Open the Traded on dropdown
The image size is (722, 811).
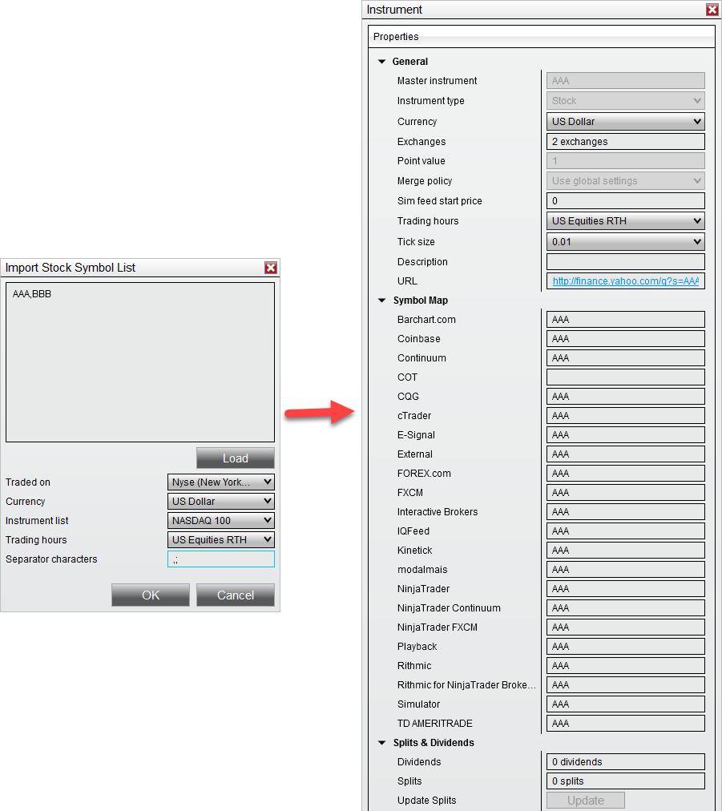point(221,482)
